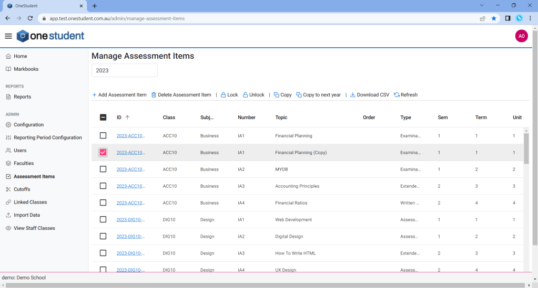This screenshot has width=538, height=288.
Task: Open the Accounting Principles item ID link
Action: tap(130, 186)
